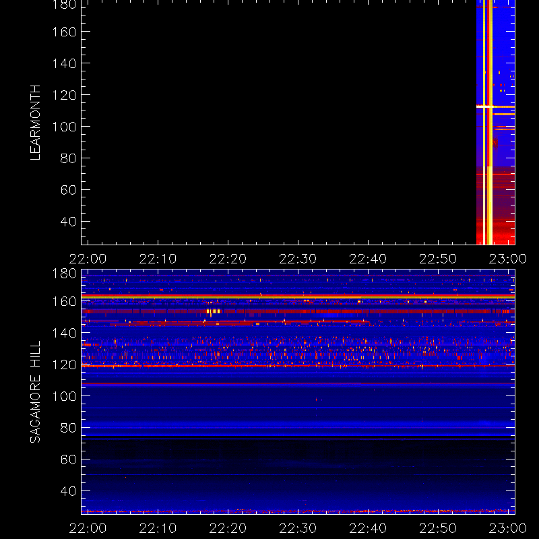Viewport: 539px width, 539px height.
Task: Click the yellow-orange band near 163 in SAGAMORE HILL
Action: click(x=298, y=296)
